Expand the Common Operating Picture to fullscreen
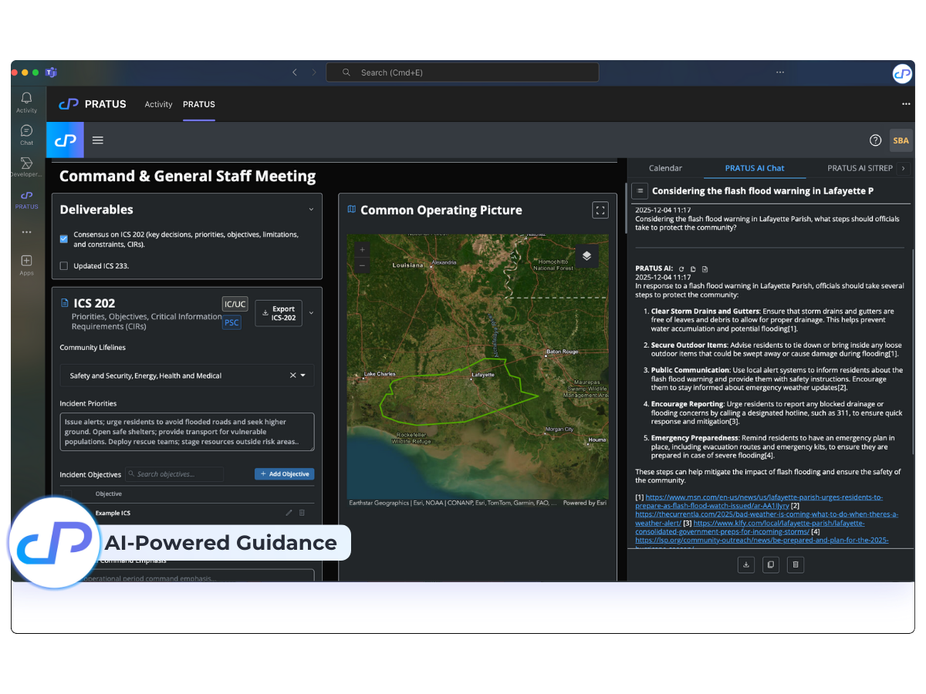926x694 pixels. (x=600, y=210)
